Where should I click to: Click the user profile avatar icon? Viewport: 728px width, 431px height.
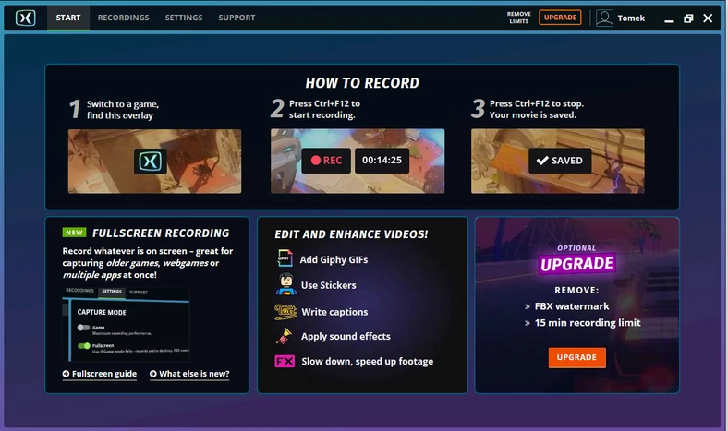604,18
